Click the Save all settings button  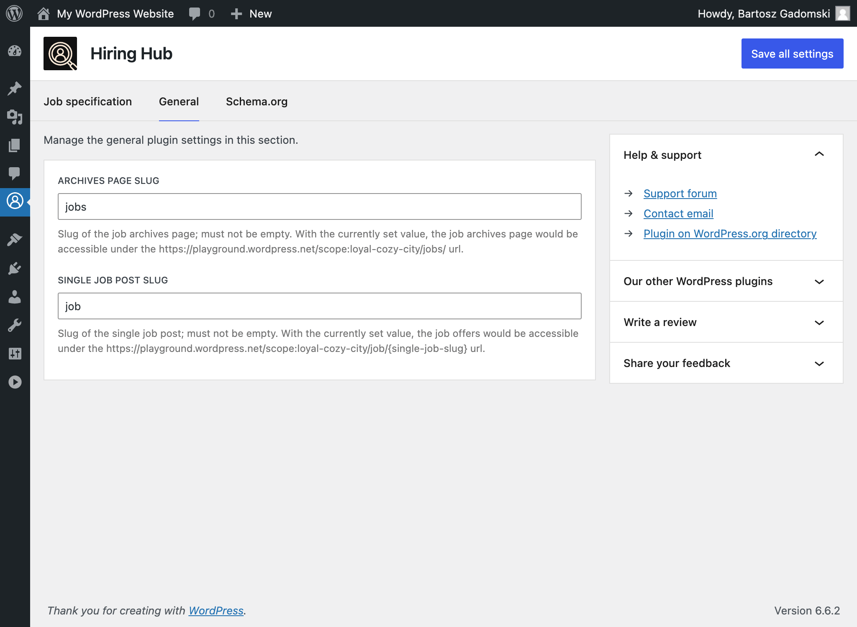(793, 53)
